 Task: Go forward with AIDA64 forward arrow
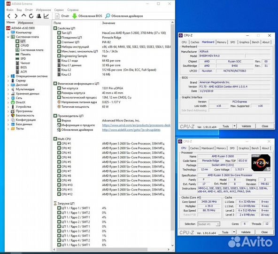click(x=16, y=16)
